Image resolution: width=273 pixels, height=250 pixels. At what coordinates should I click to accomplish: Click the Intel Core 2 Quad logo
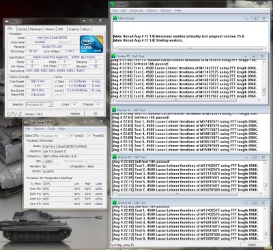[x=91, y=44]
